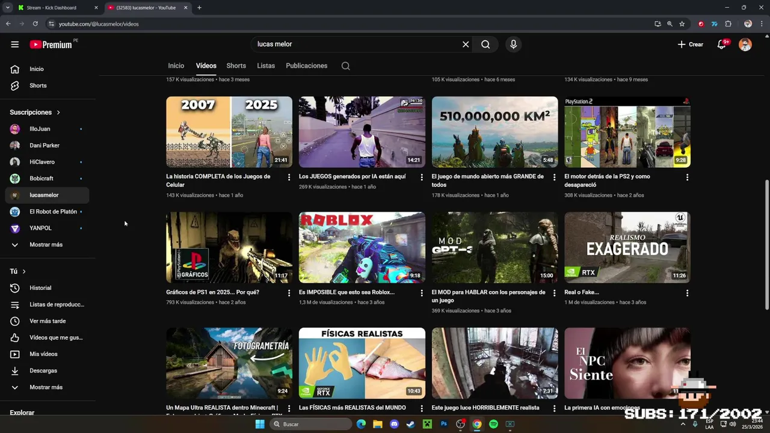Open Dani Parker subscription channel
Image resolution: width=770 pixels, height=433 pixels.
coord(47,146)
